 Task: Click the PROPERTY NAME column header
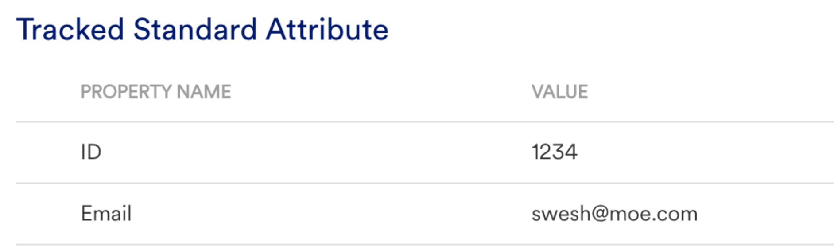pos(155,92)
